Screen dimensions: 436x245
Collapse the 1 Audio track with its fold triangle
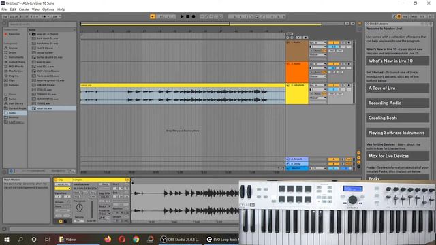pos(288,42)
